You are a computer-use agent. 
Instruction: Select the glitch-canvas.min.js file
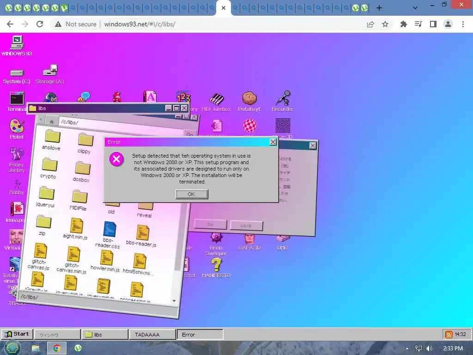click(72, 260)
